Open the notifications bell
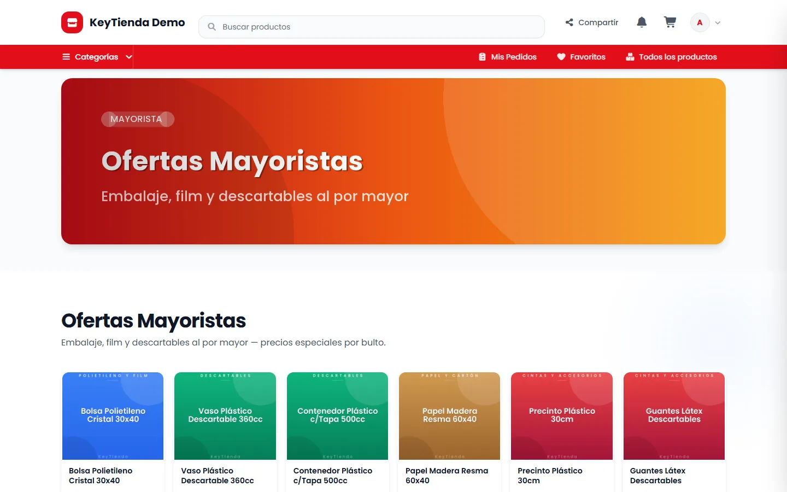The image size is (787, 492). 642,22
